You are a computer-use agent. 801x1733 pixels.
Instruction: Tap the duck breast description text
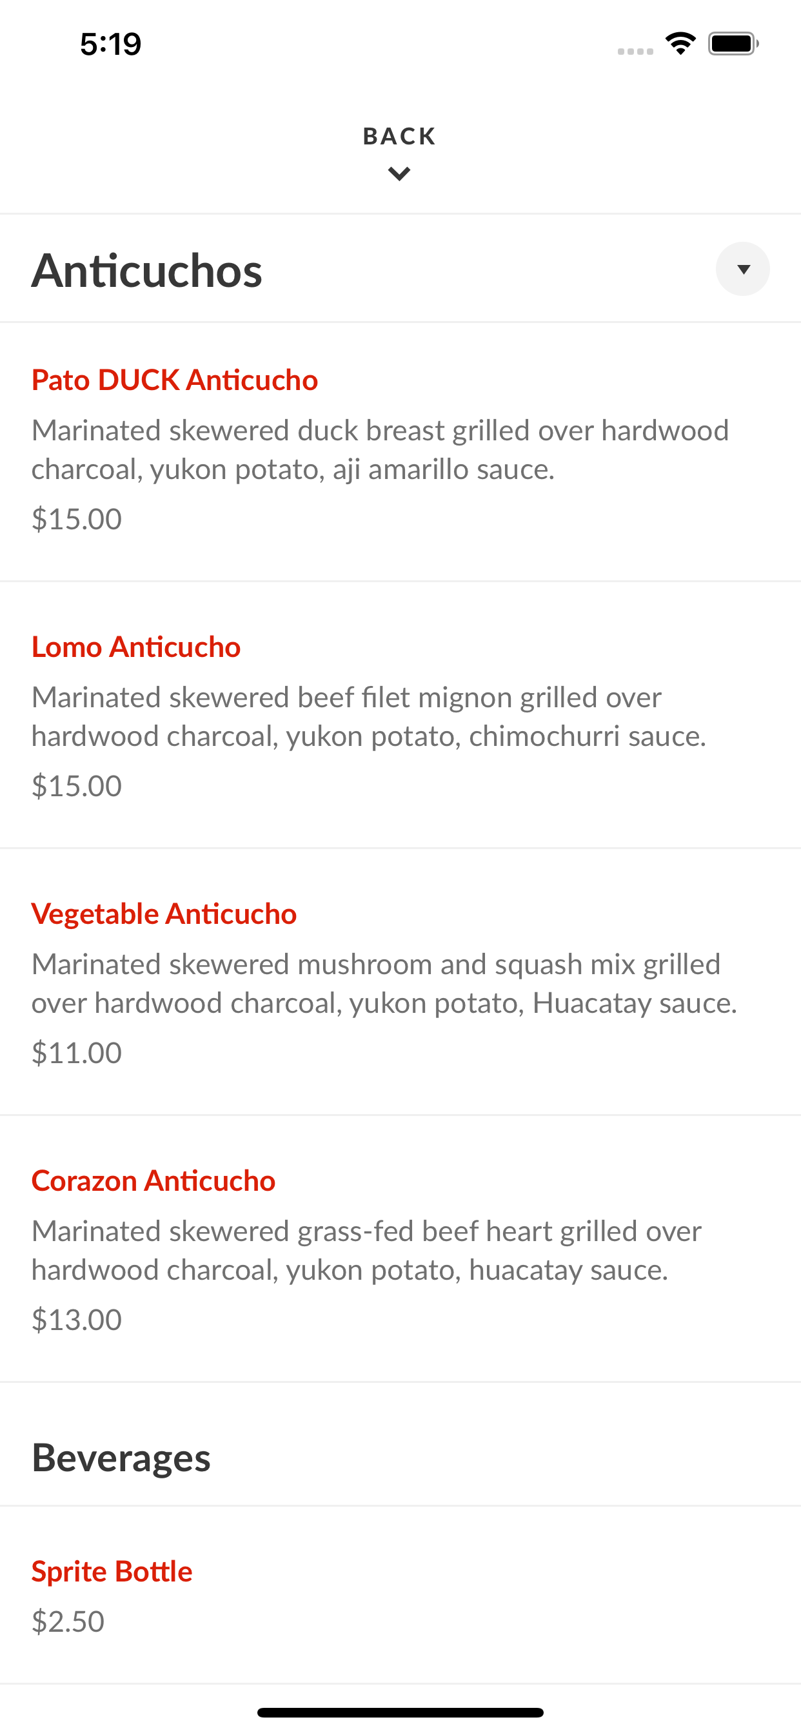click(x=381, y=449)
